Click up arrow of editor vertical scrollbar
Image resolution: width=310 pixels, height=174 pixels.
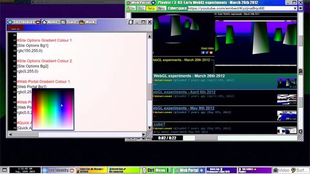pyautogui.click(x=150, y=36)
